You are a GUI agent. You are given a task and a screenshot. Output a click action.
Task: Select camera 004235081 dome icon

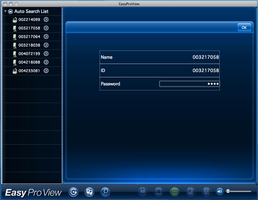[x=15, y=71]
